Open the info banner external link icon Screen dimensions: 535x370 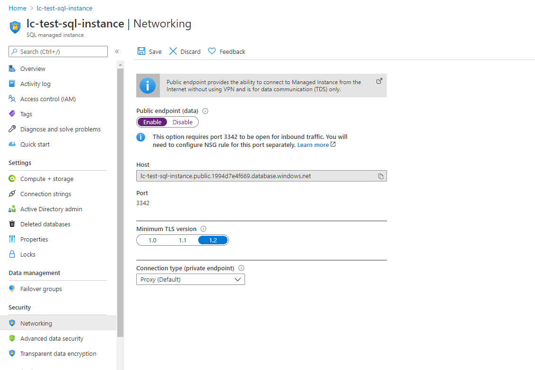[x=379, y=81]
